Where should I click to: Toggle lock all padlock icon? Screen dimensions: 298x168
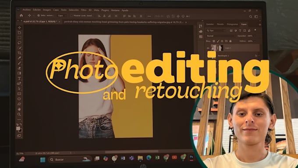pyautogui.click(x=231, y=41)
